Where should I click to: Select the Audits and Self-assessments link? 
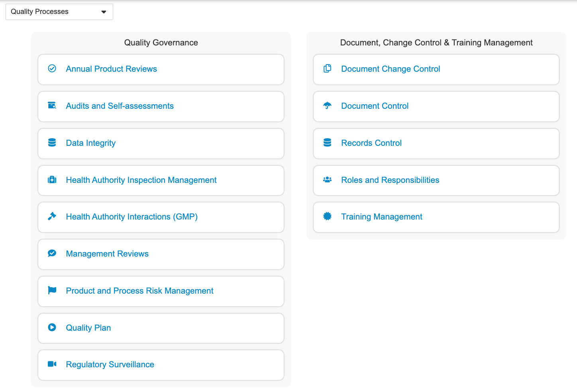120,106
